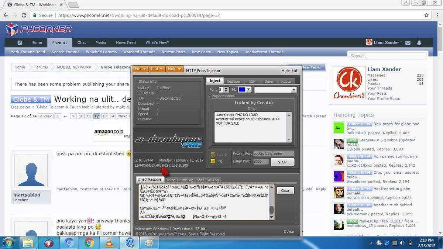
Task: Click the forum Search box
Action: [x=387, y=56]
